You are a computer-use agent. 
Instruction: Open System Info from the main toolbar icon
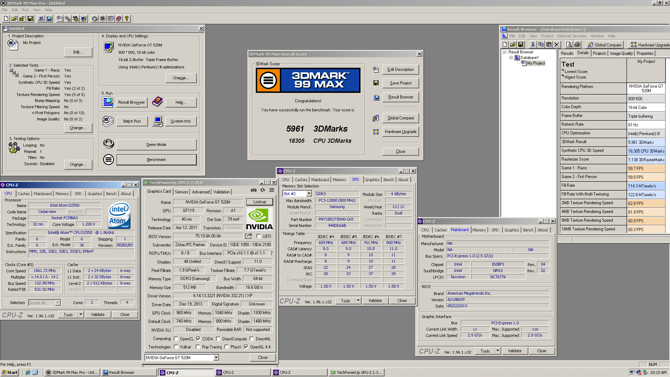pyautogui.click(x=41, y=19)
